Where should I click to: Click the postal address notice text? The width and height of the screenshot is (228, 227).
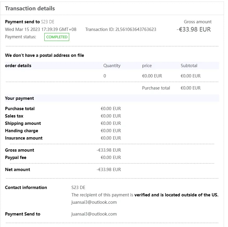pyautogui.click(x=44, y=55)
